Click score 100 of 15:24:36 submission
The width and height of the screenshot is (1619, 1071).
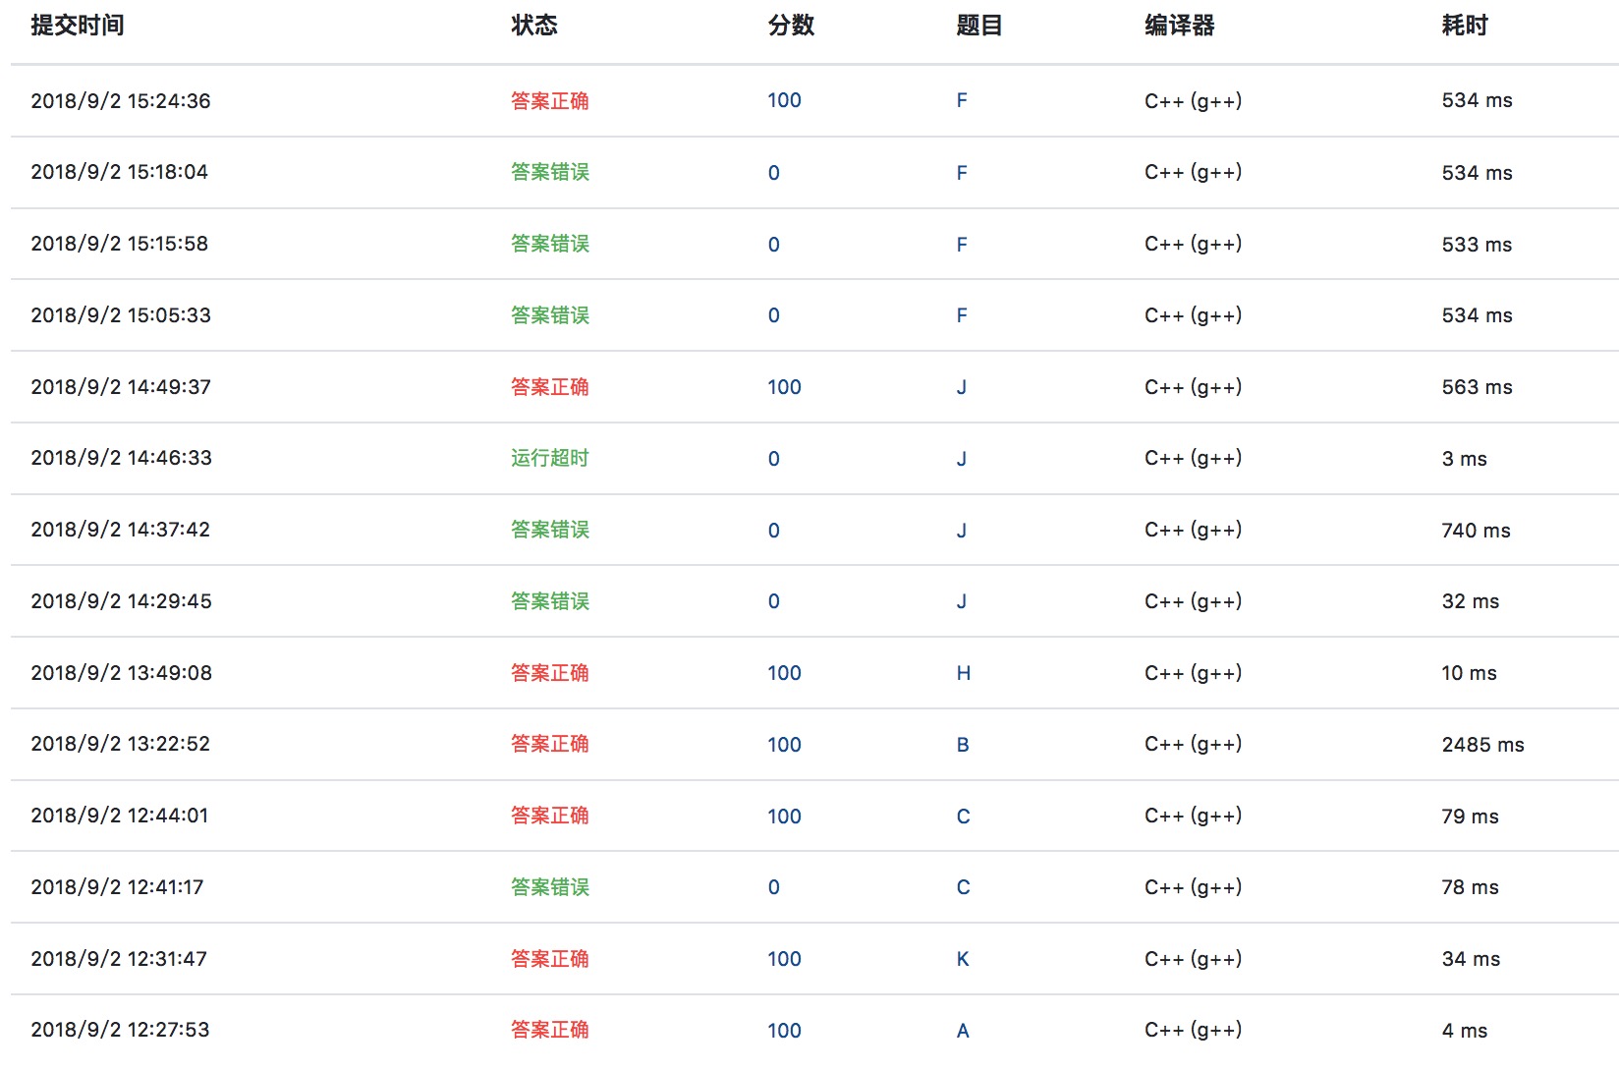(x=784, y=100)
